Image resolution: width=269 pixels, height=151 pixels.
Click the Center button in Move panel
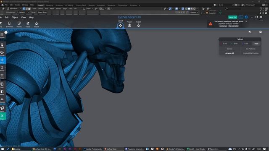point(229,49)
